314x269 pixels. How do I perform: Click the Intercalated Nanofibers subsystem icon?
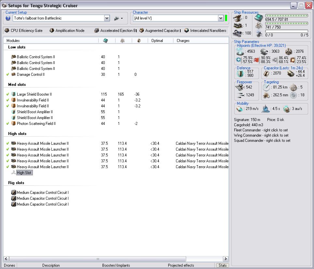pyautogui.click(x=186, y=31)
